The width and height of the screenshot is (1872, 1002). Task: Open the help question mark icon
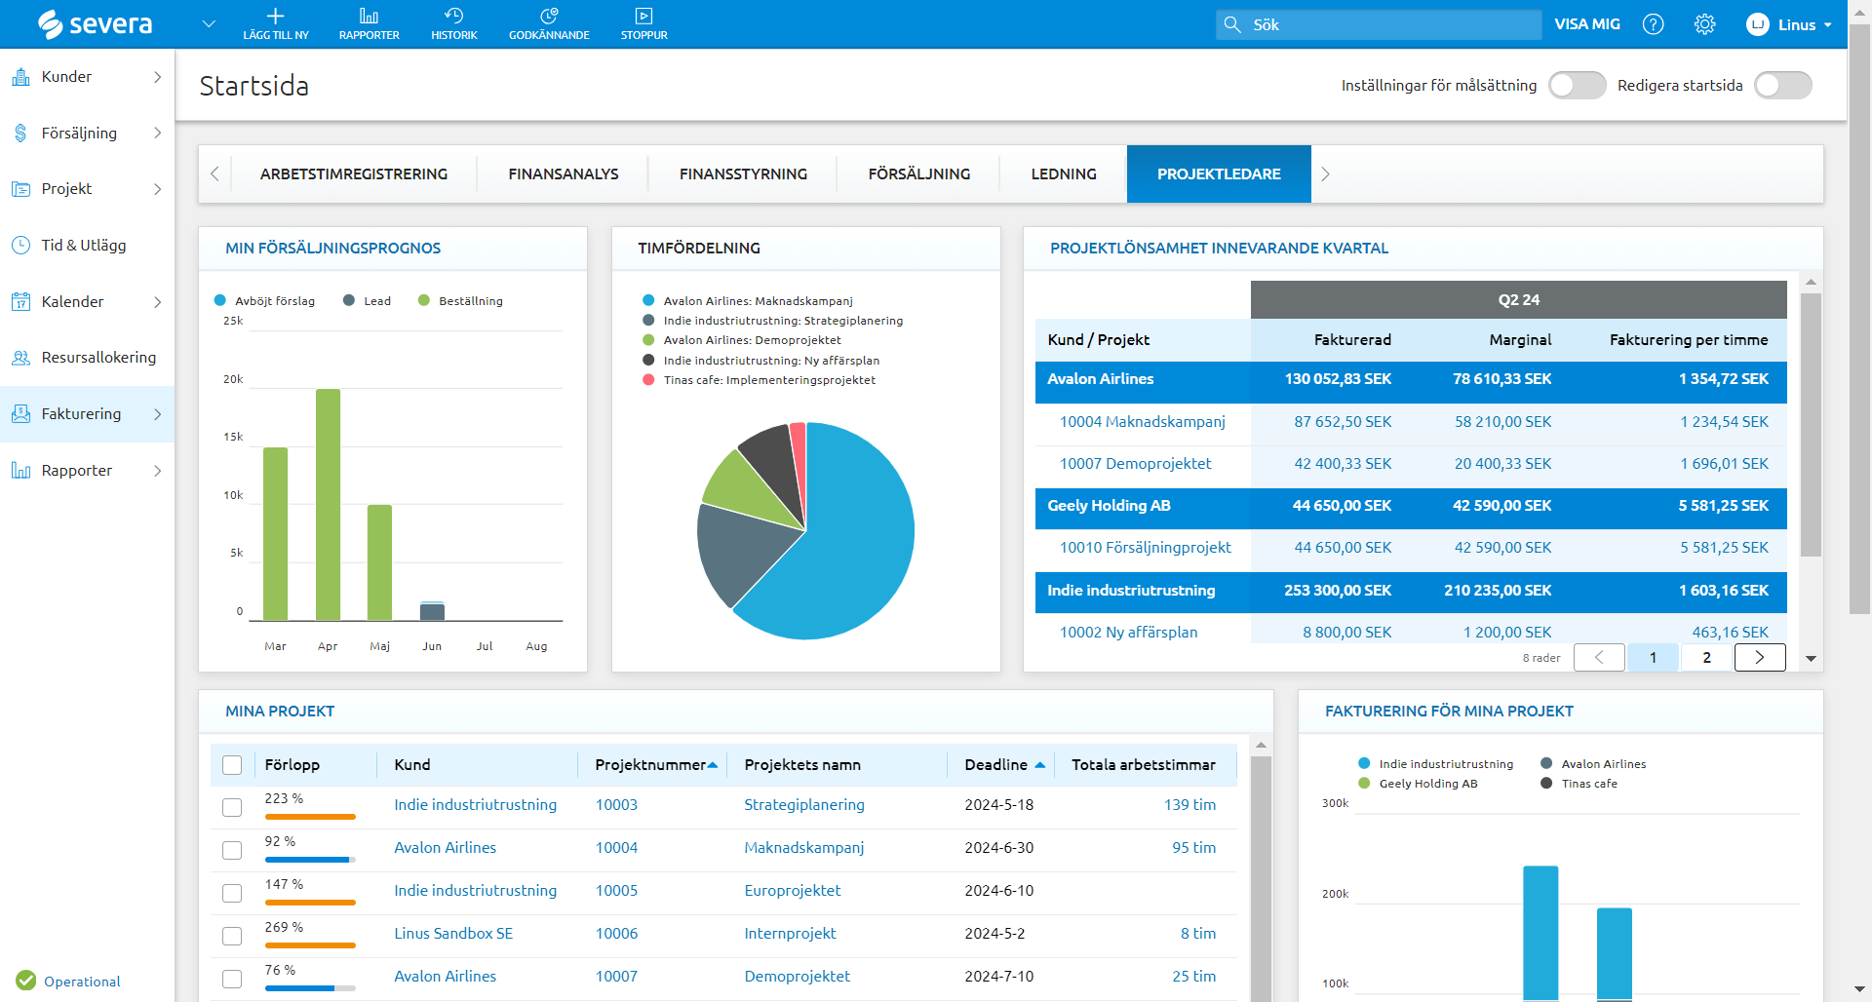1653,24
